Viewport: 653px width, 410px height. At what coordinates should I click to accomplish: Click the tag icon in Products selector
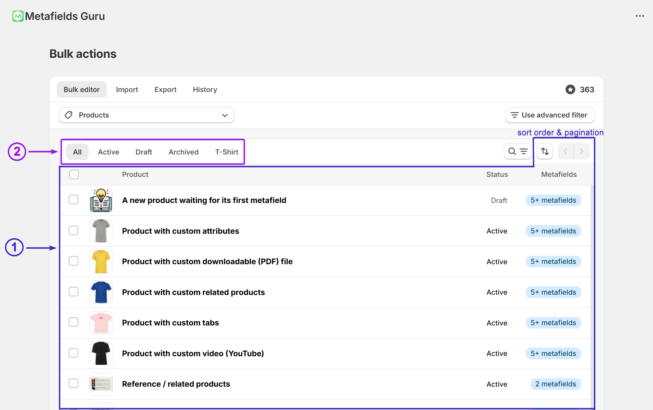tap(69, 115)
